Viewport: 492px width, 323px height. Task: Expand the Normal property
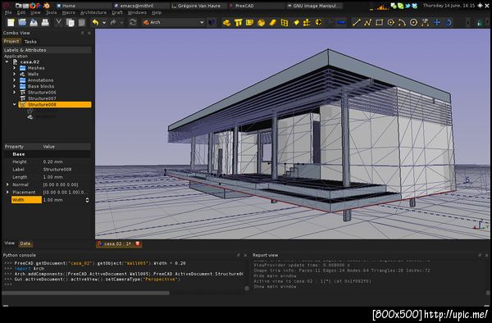pos(7,184)
